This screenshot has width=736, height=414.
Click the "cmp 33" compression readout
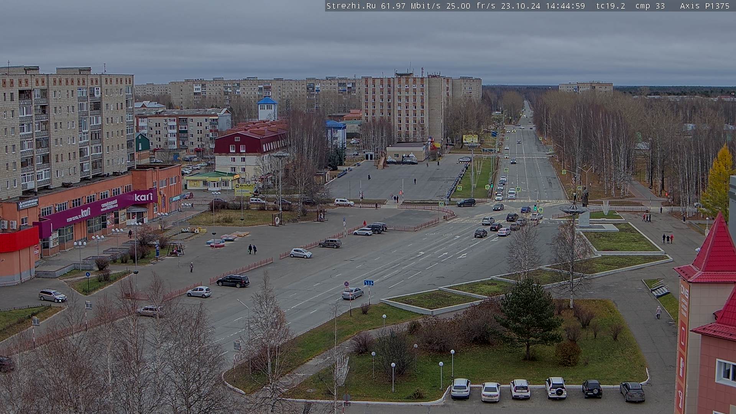click(x=650, y=6)
